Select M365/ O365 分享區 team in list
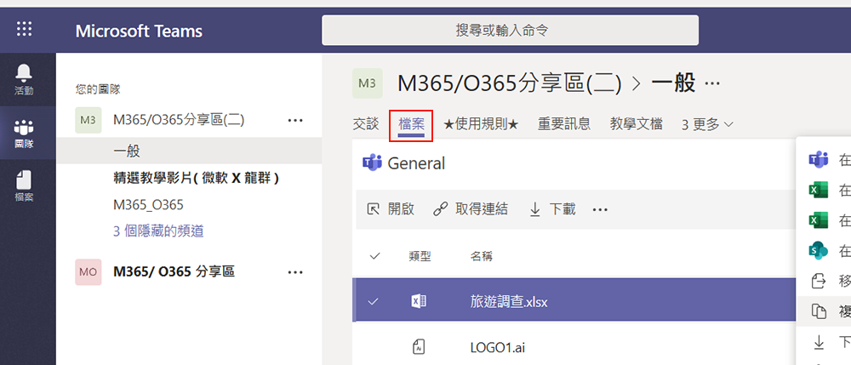The width and height of the screenshot is (851, 365). coord(174,272)
